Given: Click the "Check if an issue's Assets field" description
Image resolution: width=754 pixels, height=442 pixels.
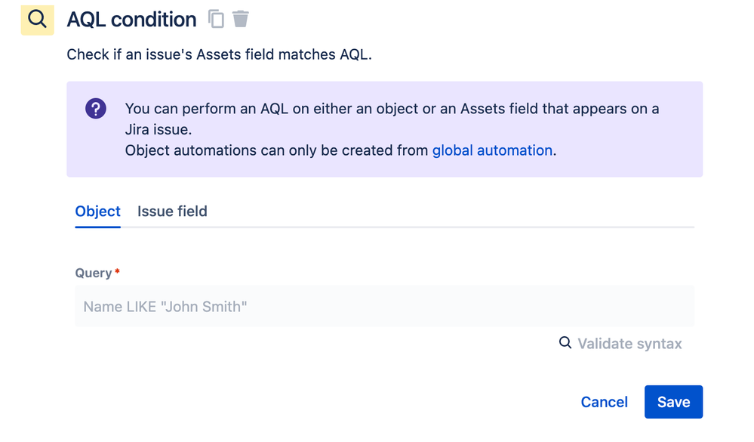Looking at the screenshot, I should click(x=219, y=54).
